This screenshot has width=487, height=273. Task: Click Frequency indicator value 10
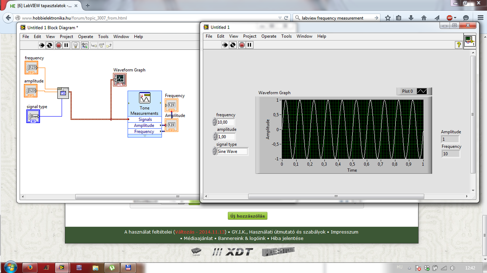[x=450, y=154]
